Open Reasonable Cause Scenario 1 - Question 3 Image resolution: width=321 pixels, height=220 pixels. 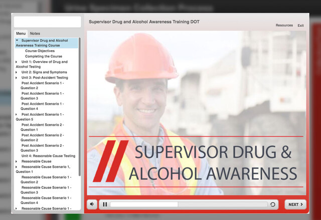(46, 190)
